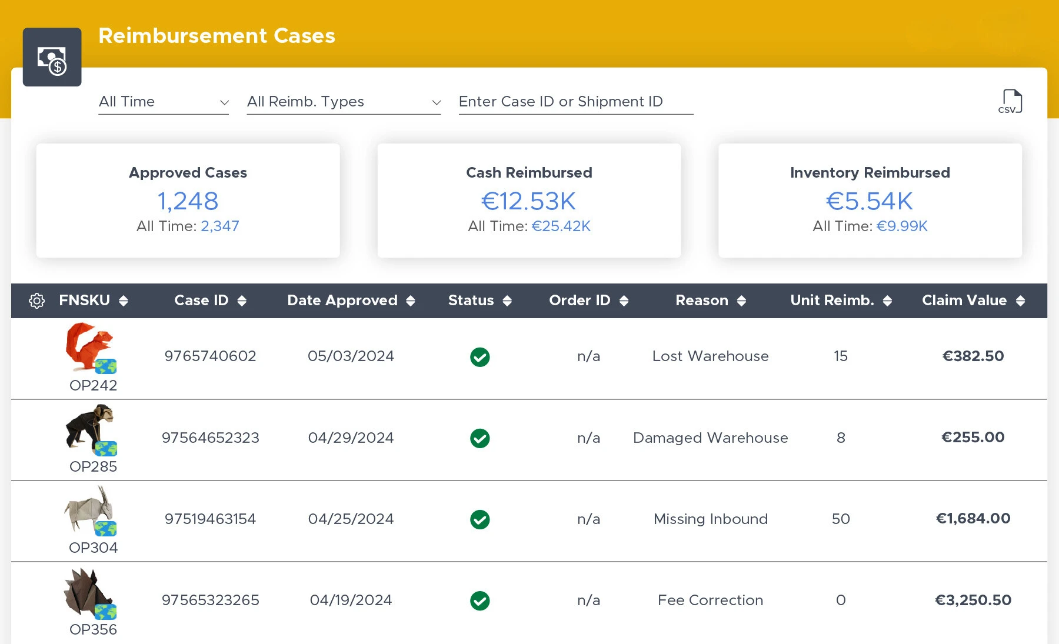The image size is (1059, 644).
Task: Click Approved Cases count 1,248
Action: click(188, 201)
